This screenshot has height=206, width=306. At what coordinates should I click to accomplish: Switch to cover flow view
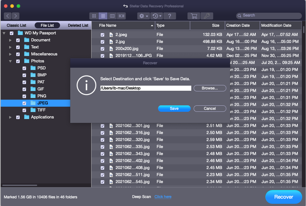click(x=121, y=16)
